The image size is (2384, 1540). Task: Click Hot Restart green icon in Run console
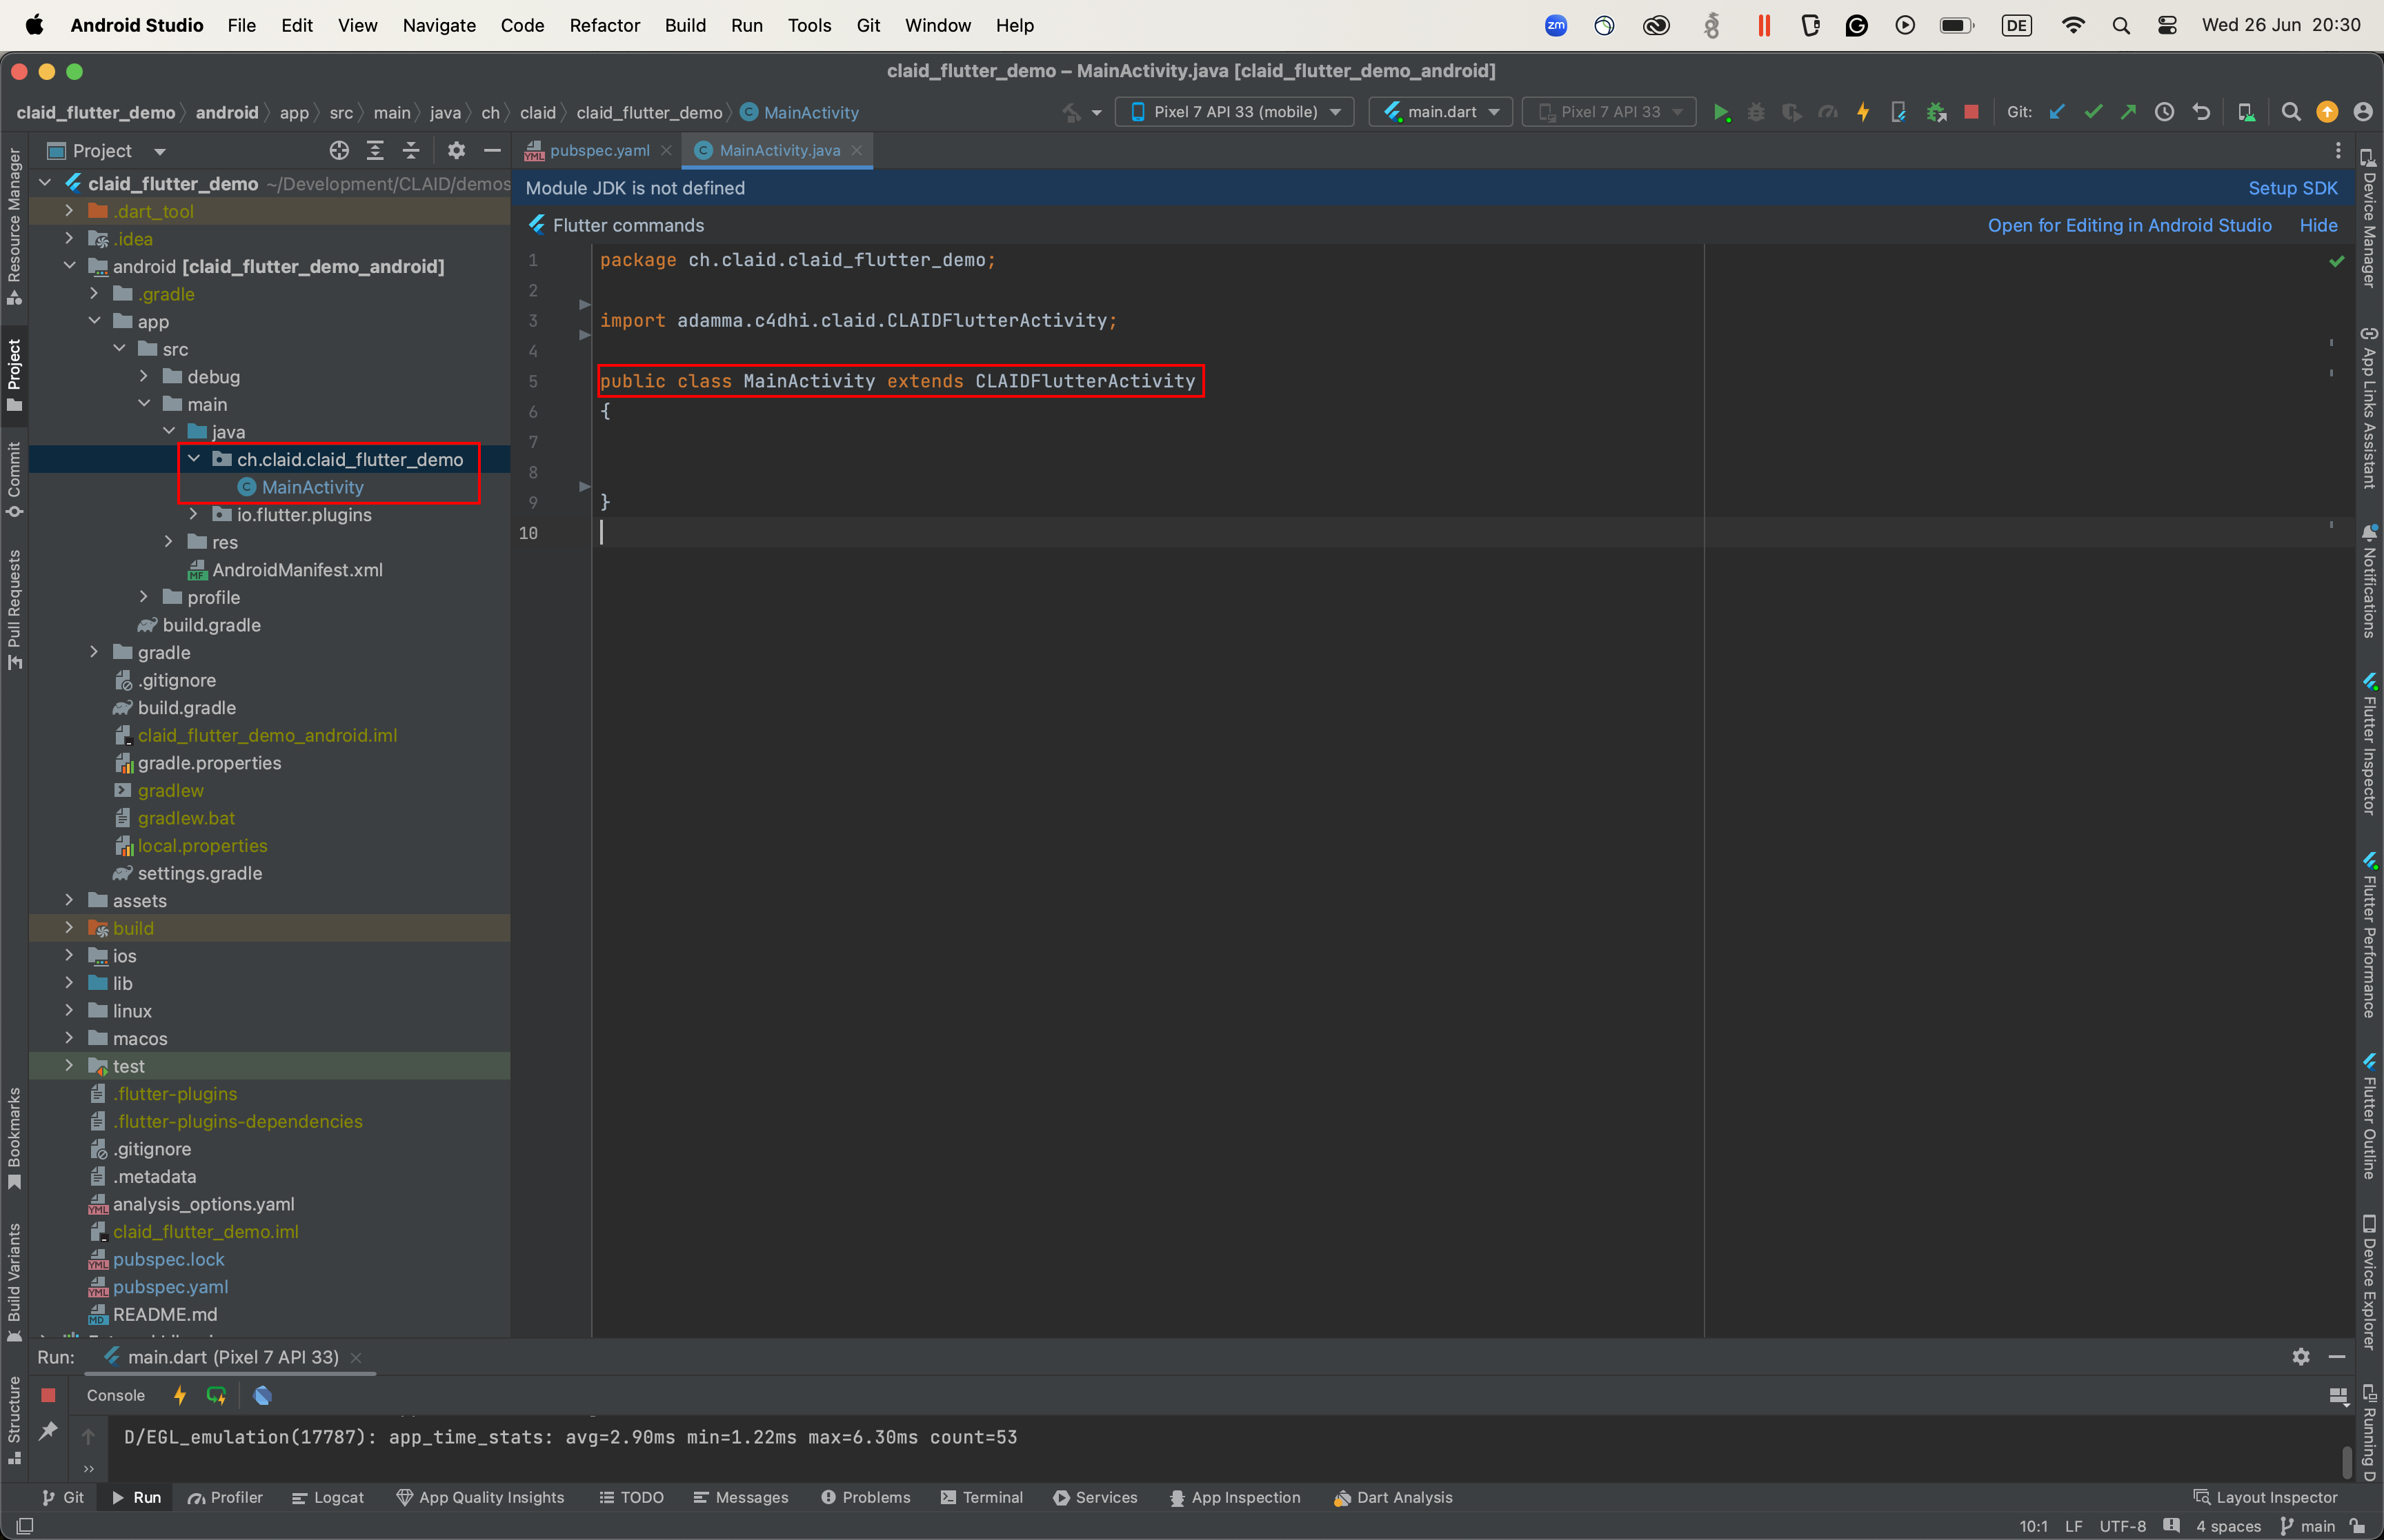point(216,1395)
